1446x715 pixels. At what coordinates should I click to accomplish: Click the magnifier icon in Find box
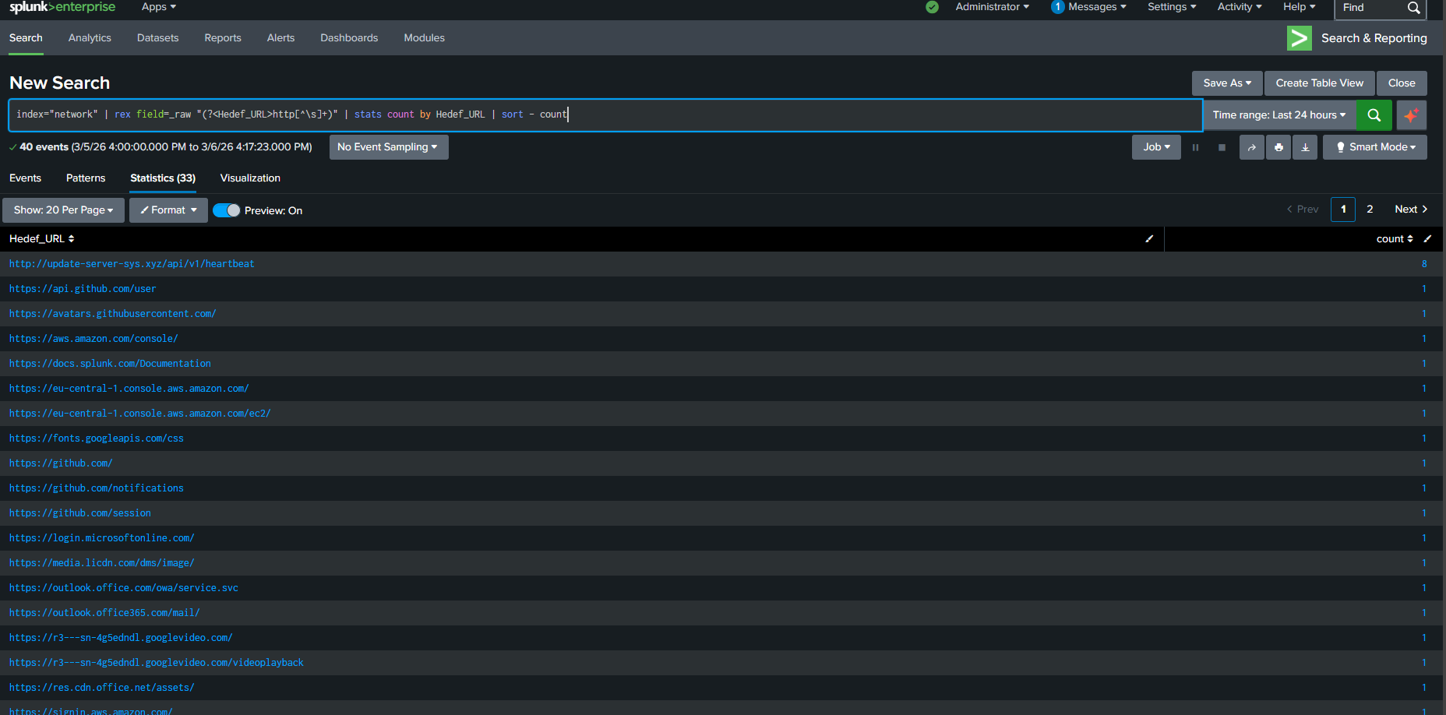coord(1413,8)
